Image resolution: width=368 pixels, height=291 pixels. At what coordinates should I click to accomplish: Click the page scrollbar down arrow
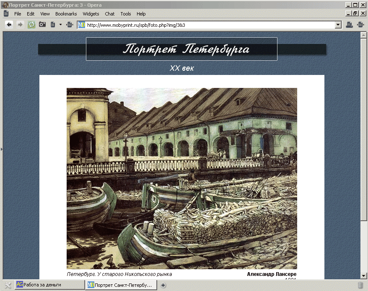point(363,276)
